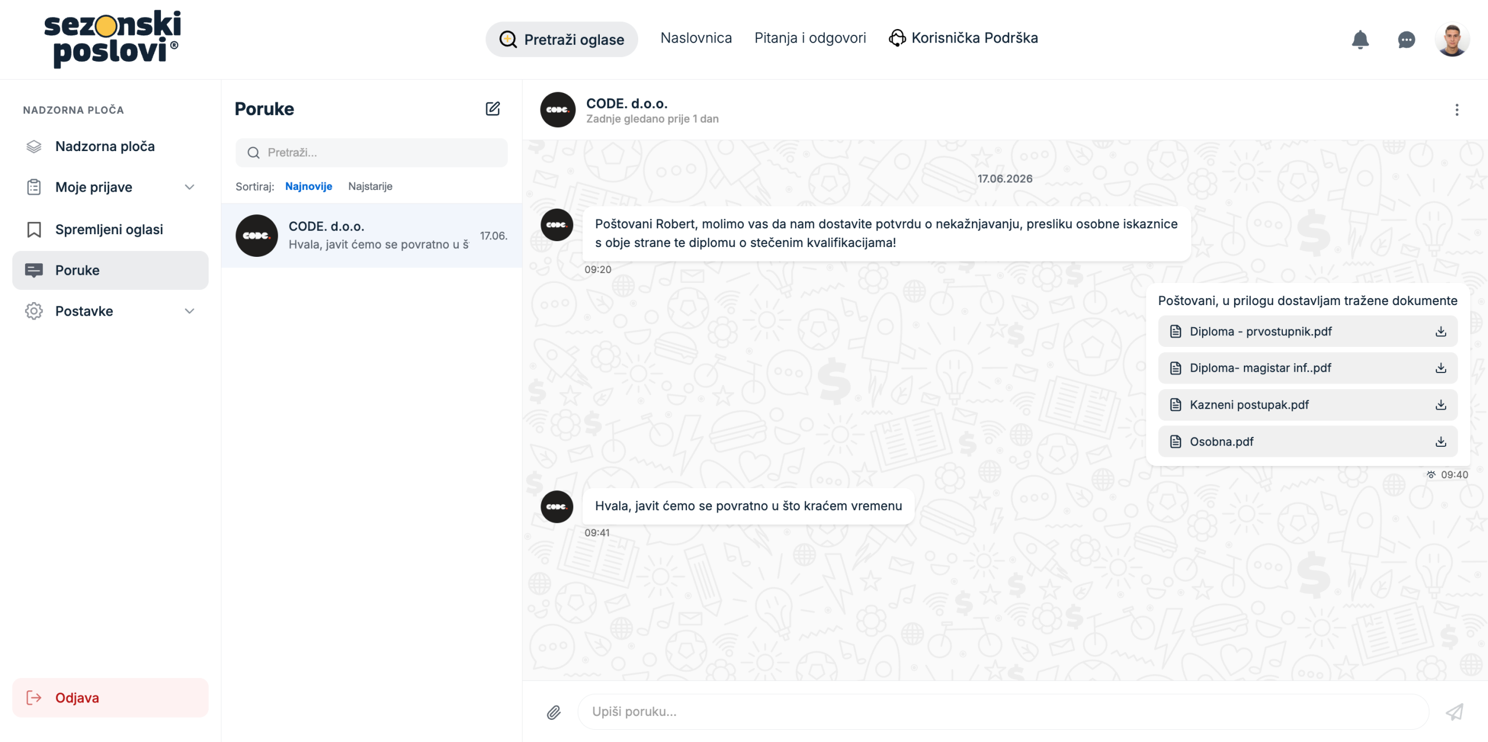
Task: Open the chat bubble icon in header
Action: pos(1406,40)
